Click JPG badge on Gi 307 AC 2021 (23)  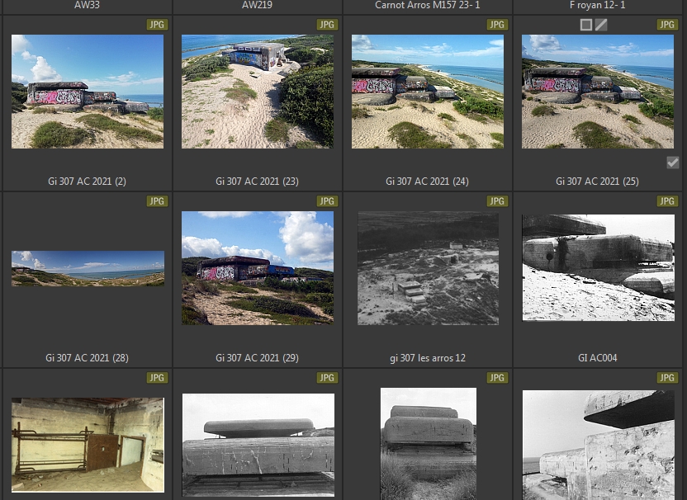(x=327, y=25)
